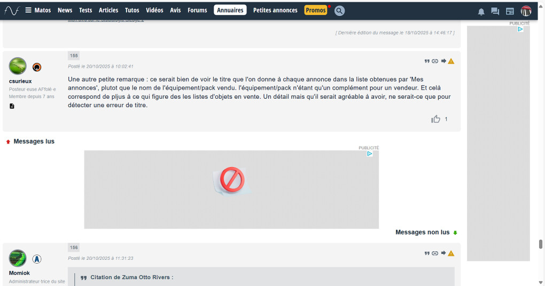Screen dimensions: 545x286
Task: Click 'Posté le 20/10/2025 à 11:31:23' timestamp
Action: [x=100, y=258]
